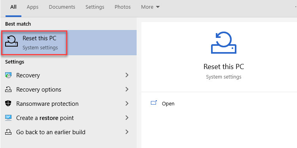Image resolution: width=297 pixels, height=148 pixels.
Task: Expand the Recovery result chevron
Action: 127,75
